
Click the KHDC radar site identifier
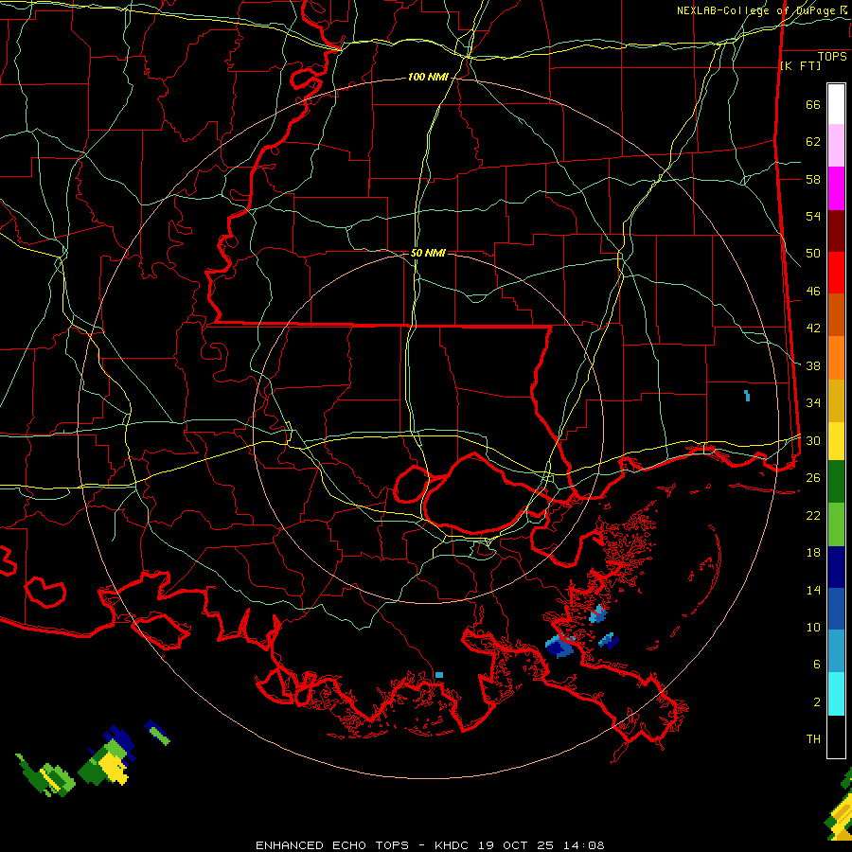point(453,845)
